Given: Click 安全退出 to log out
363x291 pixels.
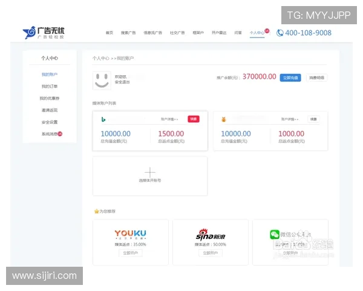Looking at the screenshot, I should (x=122, y=82).
